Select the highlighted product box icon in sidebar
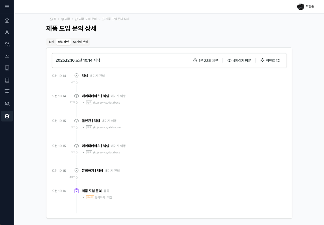 (x=7, y=116)
